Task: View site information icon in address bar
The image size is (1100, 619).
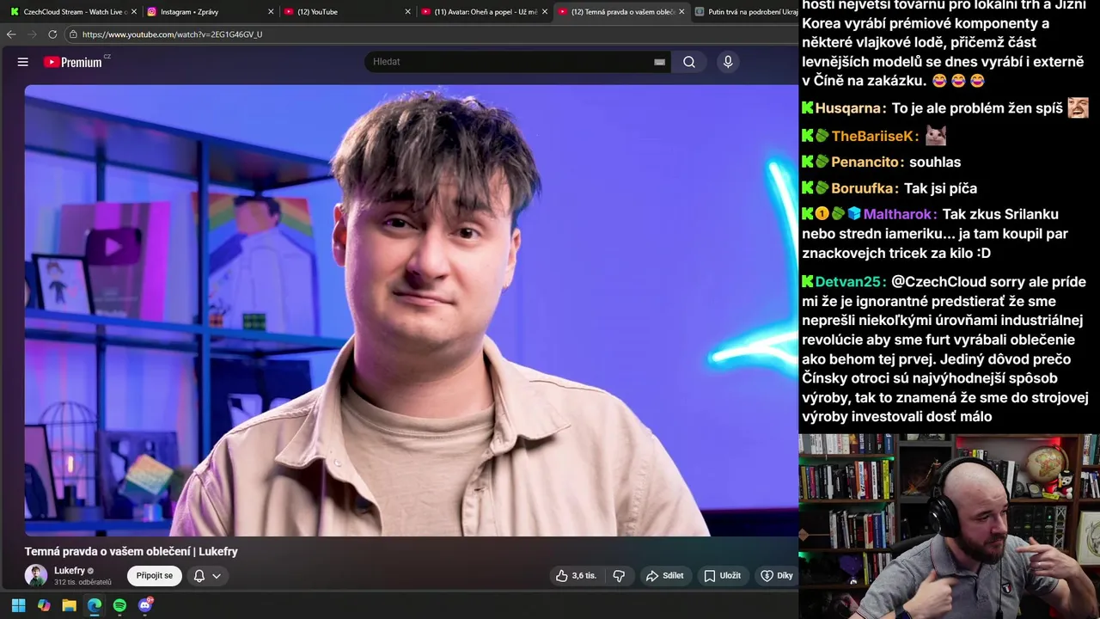Action: click(74, 34)
